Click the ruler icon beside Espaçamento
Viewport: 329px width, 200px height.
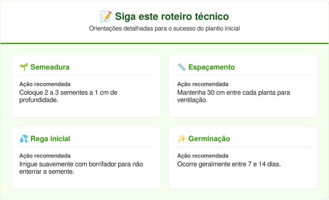pos(182,67)
